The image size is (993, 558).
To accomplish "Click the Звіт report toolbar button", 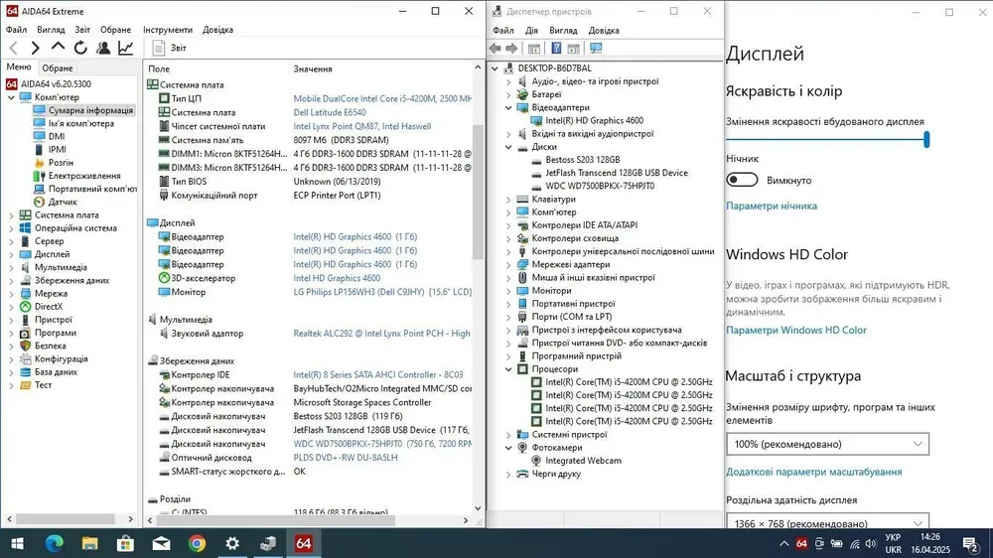I will coord(169,48).
